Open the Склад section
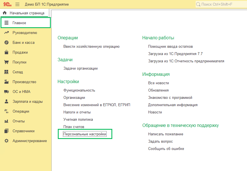247x171 pixels. click(26, 72)
